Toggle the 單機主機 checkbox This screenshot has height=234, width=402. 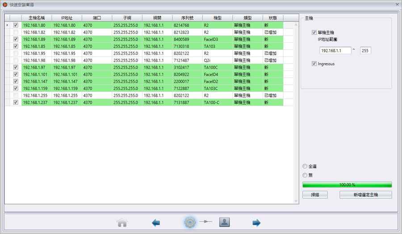[314, 33]
